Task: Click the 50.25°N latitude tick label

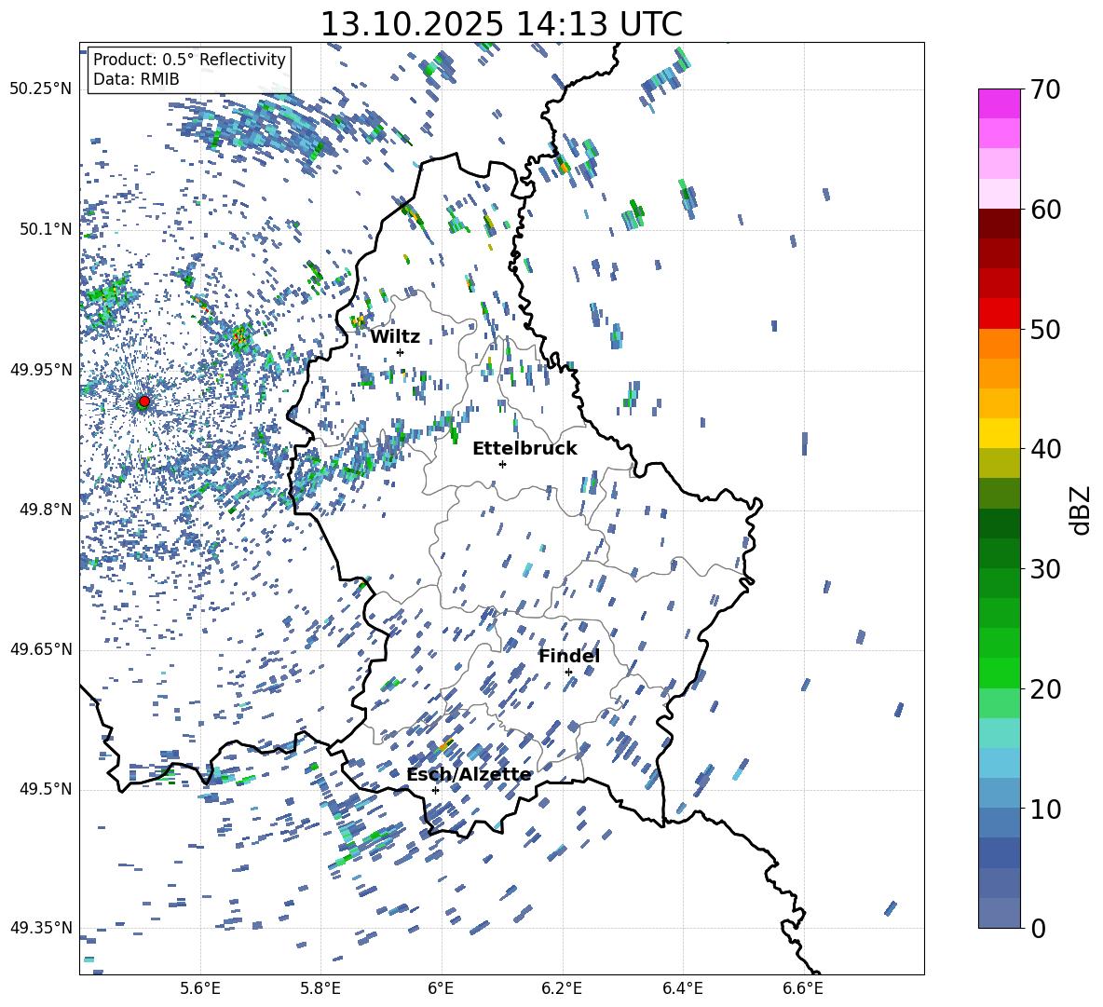Action: tap(41, 89)
